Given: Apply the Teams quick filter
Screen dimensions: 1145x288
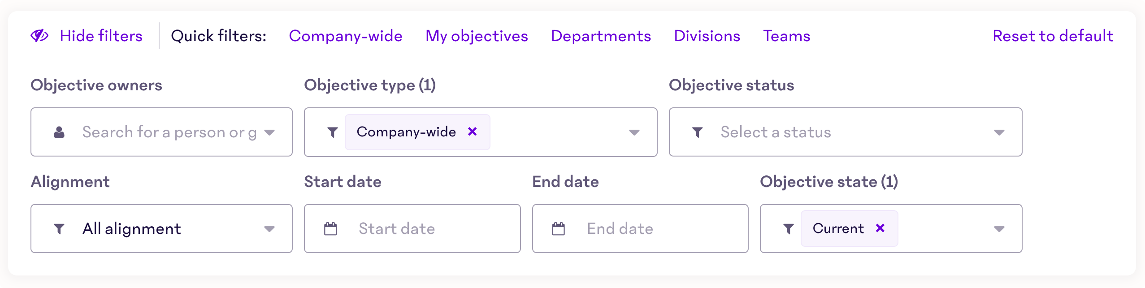Looking at the screenshot, I should click(x=787, y=36).
